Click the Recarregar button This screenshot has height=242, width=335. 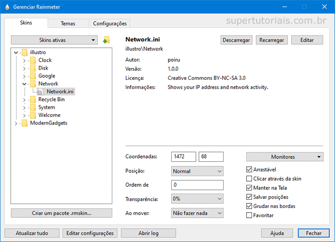pos(272,40)
